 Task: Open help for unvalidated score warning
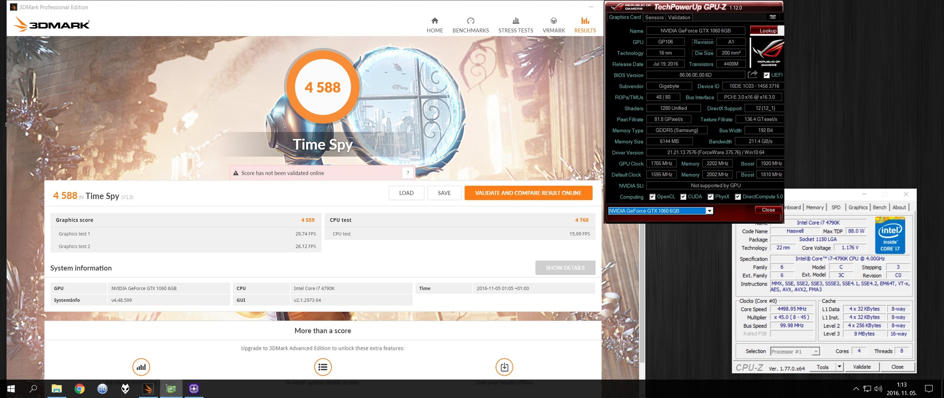click(x=408, y=173)
